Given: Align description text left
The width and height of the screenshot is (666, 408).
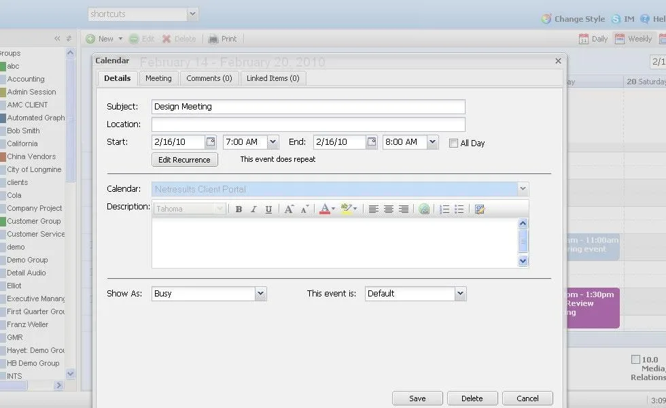Looking at the screenshot, I should (x=373, y=209).
